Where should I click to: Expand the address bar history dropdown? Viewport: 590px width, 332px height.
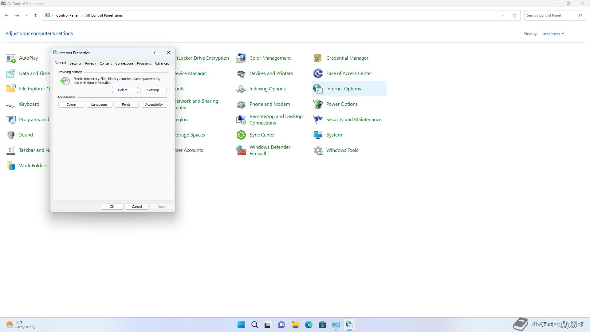[x=503, y=15]
